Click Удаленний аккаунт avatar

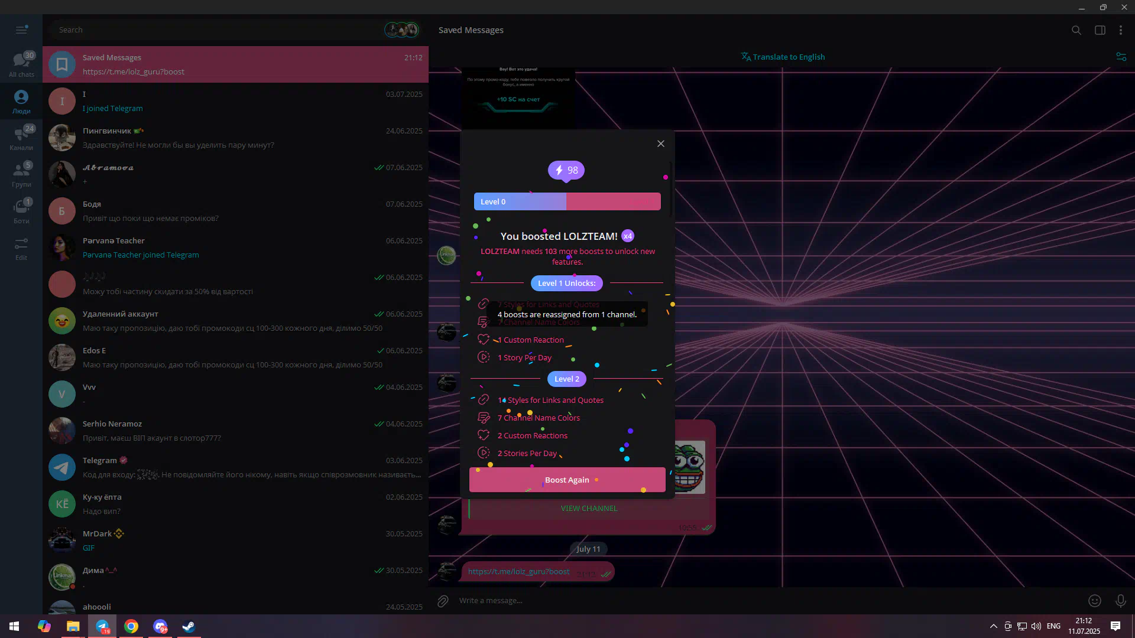[x=62, y=321]
